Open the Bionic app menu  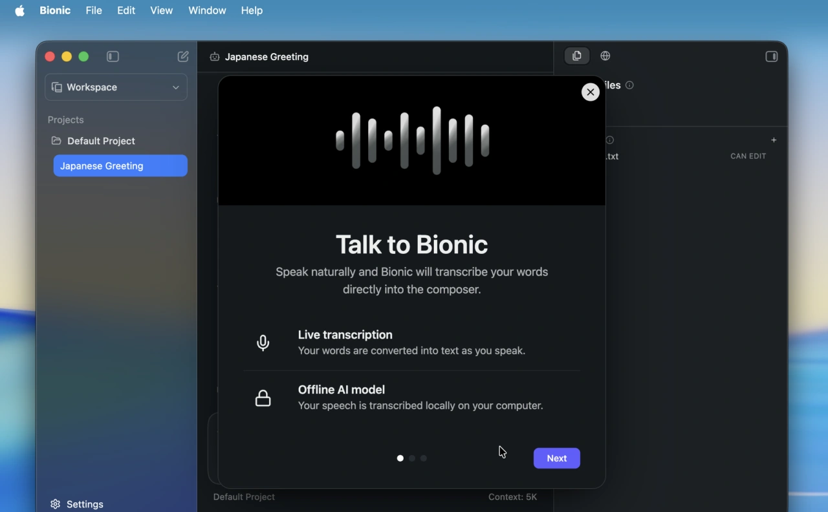click(55, 10)
